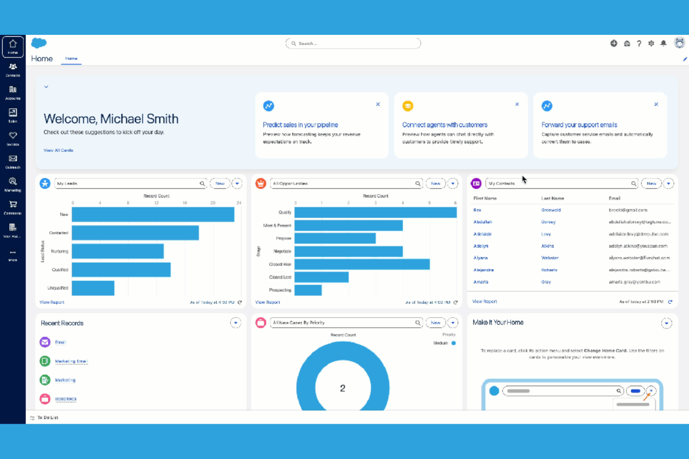Click the Service icon in the left navigation
Viewport: 689px width, 459px height.
[12, 138]
